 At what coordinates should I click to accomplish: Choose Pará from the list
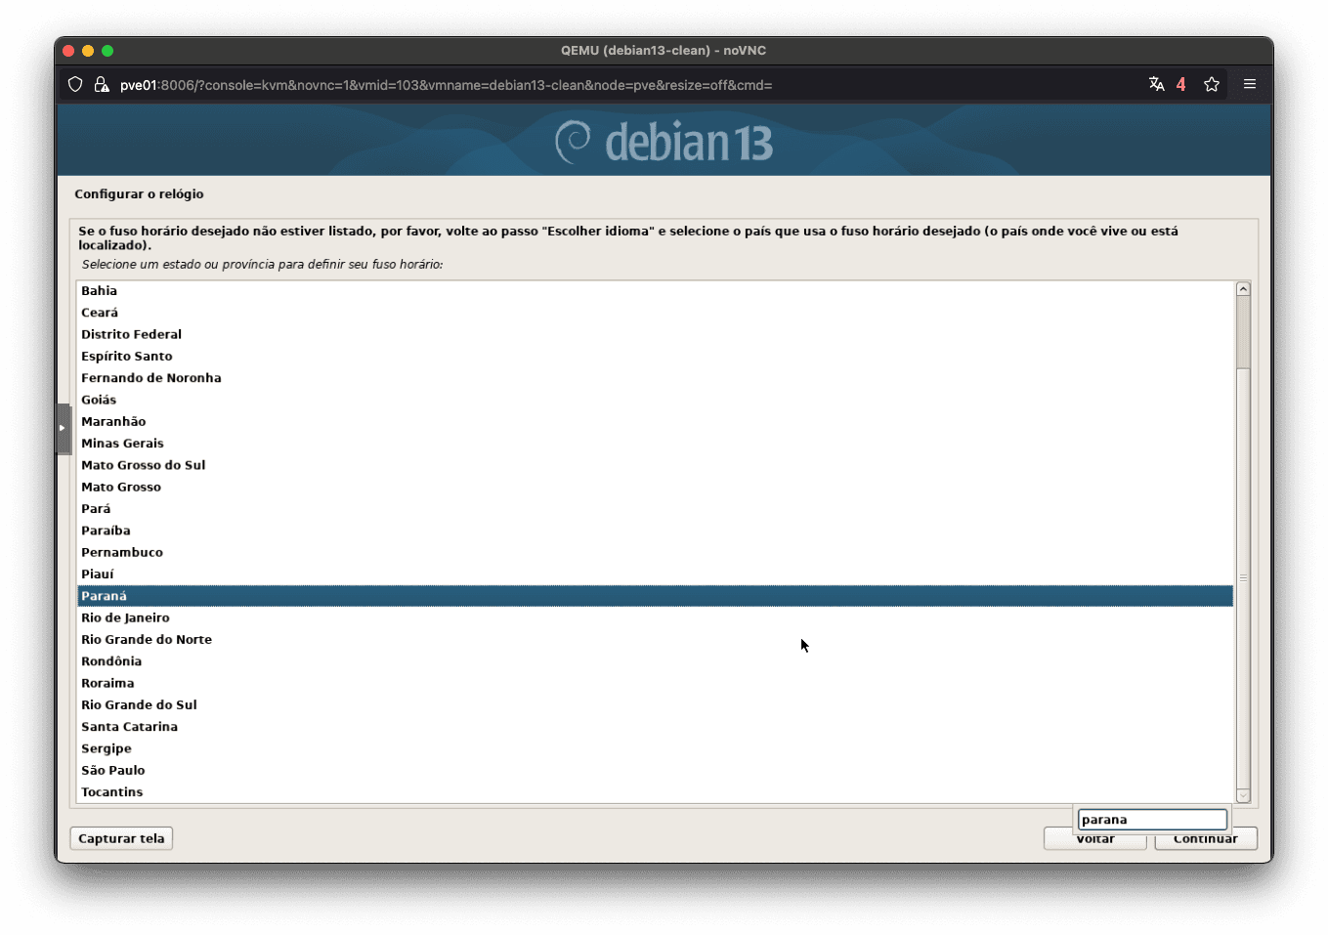[x=655, y=509]
